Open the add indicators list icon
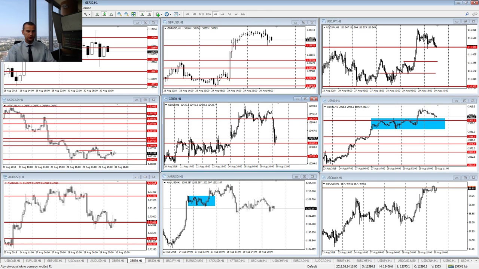 click(158, 14)
